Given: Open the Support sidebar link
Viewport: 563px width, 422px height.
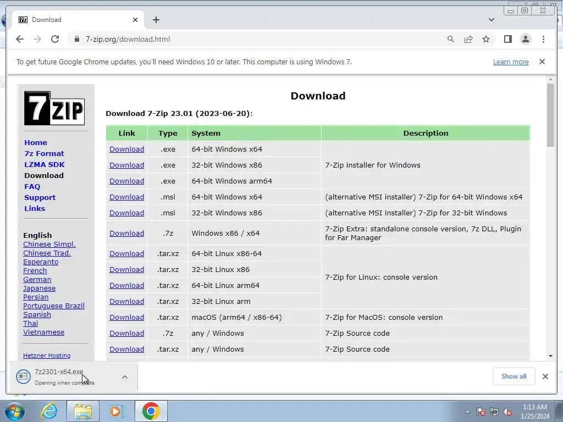Looking at the screenshot, I should [40, 197].
